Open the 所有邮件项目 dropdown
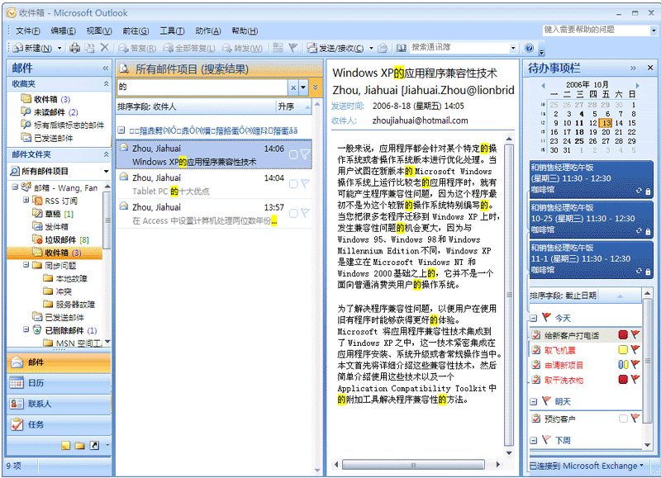Screen dimensions: 661x478 click(106, 171)
